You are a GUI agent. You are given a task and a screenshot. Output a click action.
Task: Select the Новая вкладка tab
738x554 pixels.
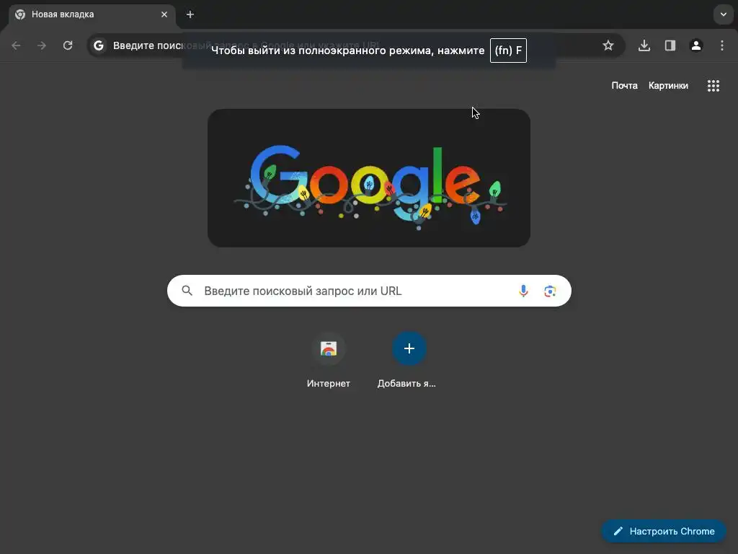[92, 16]
